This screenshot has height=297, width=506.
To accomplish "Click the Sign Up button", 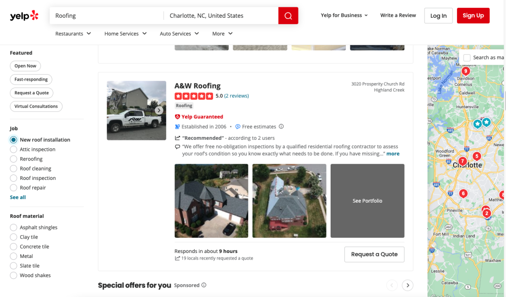I will tap(473, 15).
